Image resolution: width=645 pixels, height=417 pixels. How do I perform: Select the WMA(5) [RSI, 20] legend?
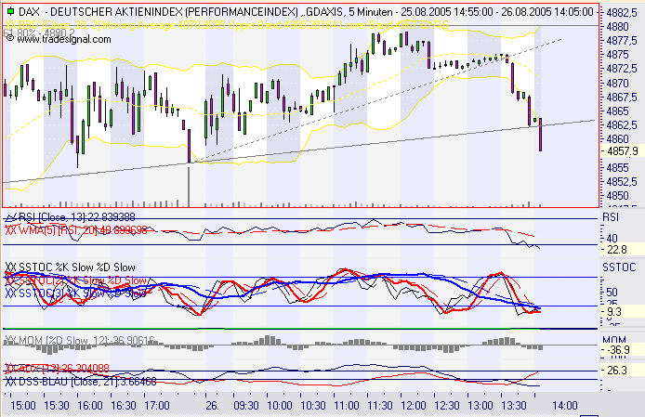(x=76, y=230)
